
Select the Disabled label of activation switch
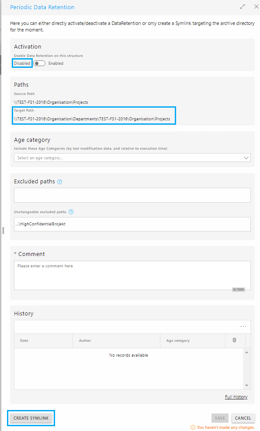22,63
